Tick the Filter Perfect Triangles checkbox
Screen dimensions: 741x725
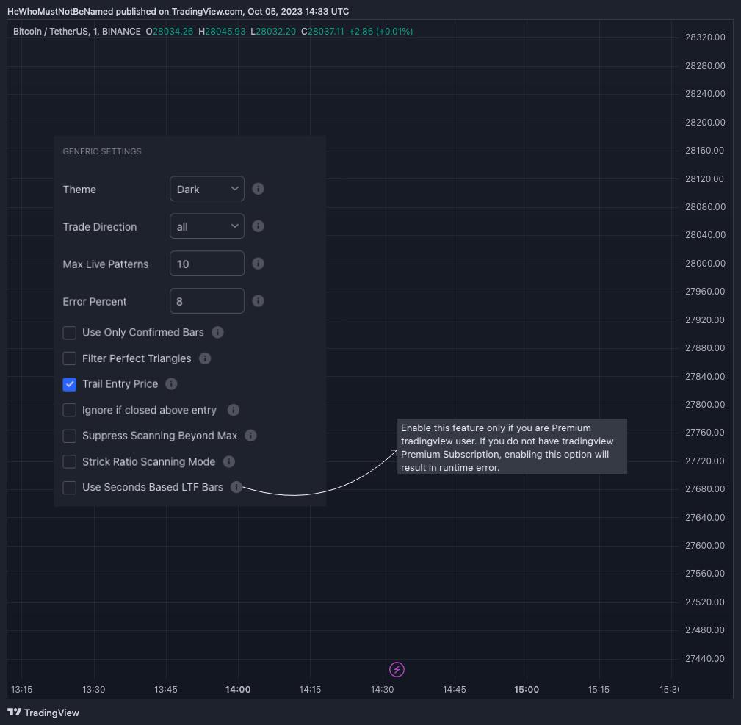pyautogui.click(x=70, y=358)
